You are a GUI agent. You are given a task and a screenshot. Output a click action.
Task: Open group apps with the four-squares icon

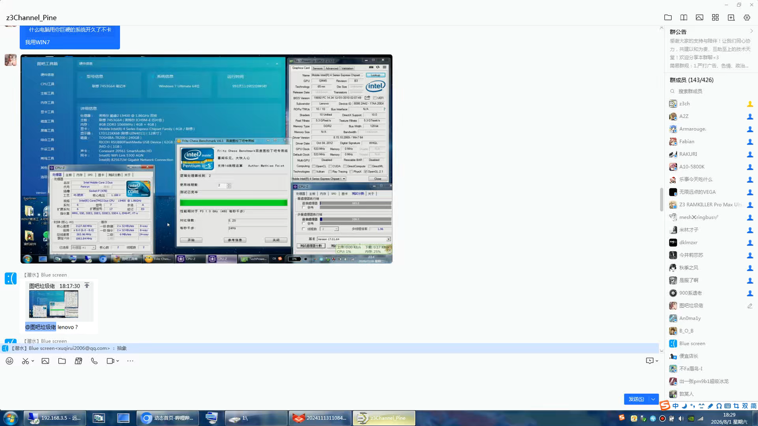tap(715, 17)
